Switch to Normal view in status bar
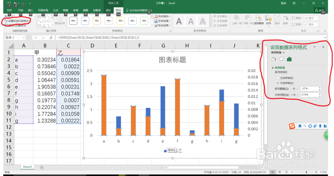 (273, 172)
